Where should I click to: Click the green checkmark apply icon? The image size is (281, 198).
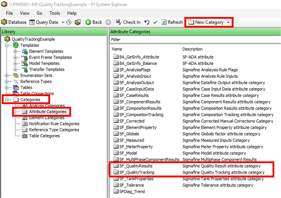coord(155,22)
